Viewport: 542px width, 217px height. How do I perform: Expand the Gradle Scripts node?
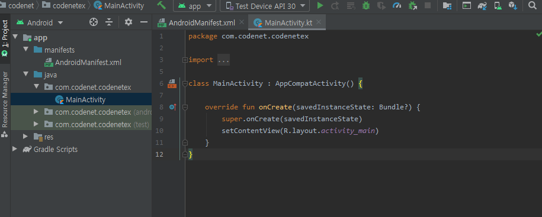15,148
